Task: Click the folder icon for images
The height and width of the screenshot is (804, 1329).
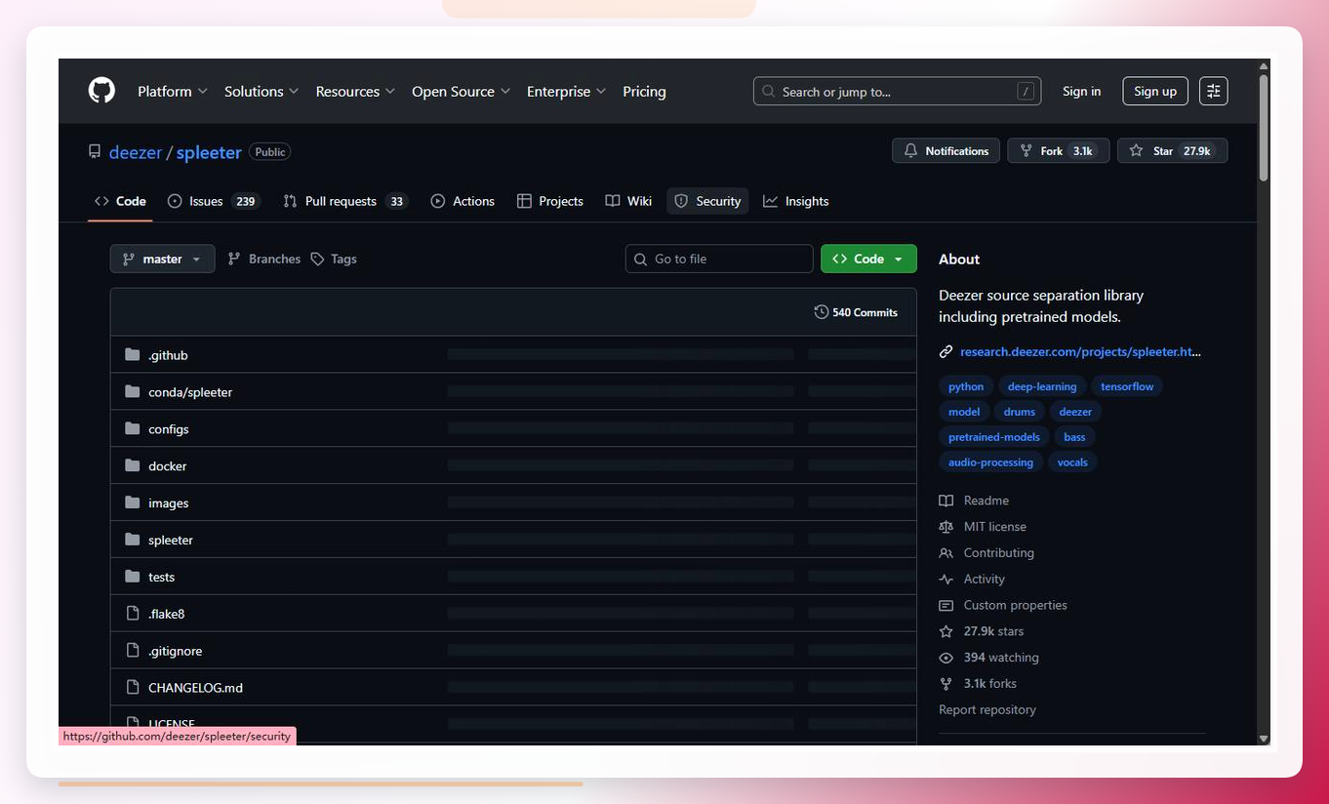Action: click(133, 502)
